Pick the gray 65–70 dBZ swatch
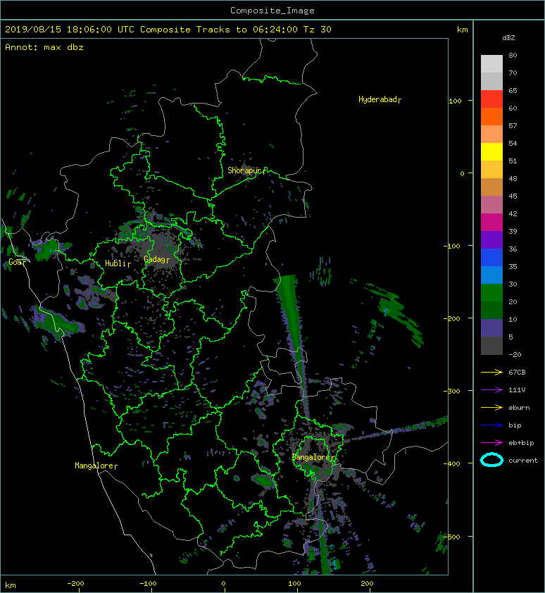Screen dimensions: 545x593 click(x=491, y=81)
